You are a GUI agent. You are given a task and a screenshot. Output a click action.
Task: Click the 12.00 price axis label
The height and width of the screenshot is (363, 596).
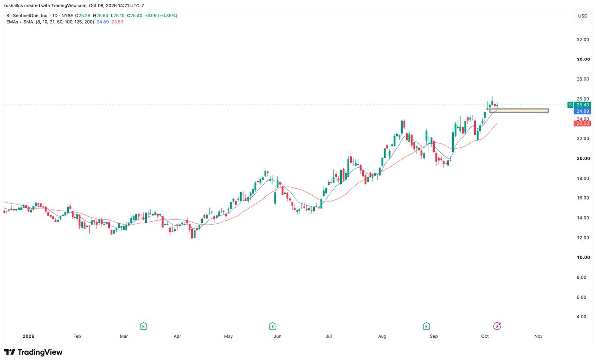click(583, 238)
